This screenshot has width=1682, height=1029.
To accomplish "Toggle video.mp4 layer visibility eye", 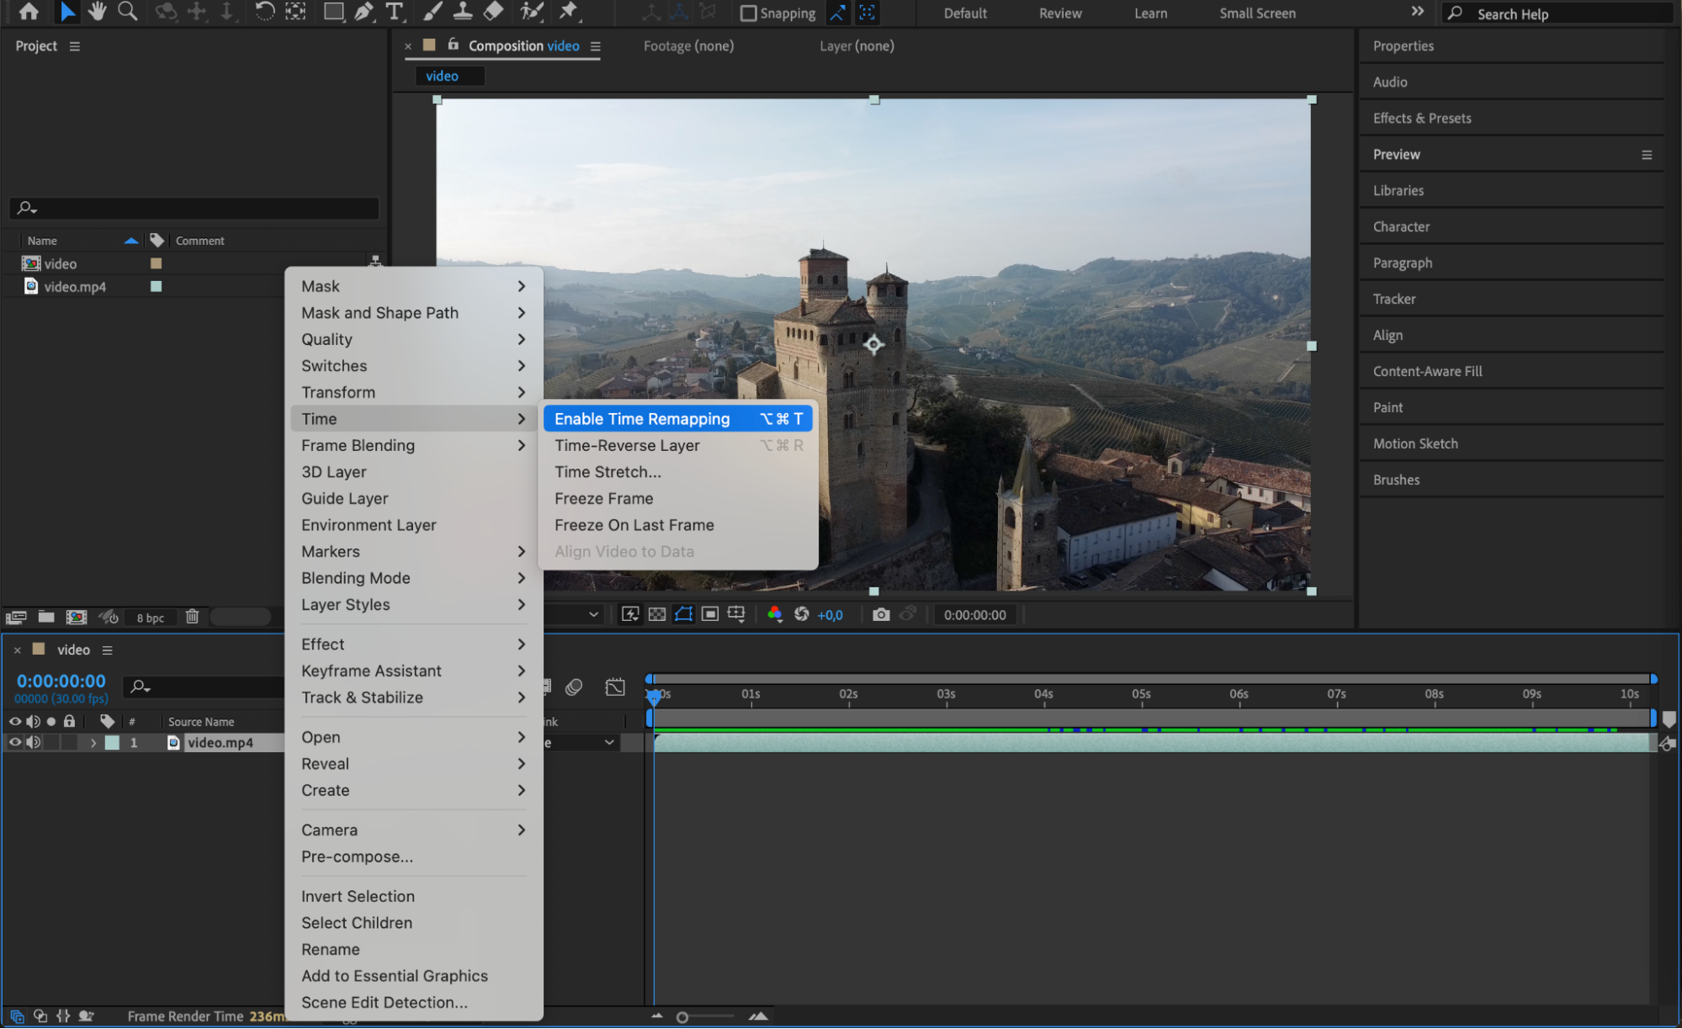I will point(15,742).
